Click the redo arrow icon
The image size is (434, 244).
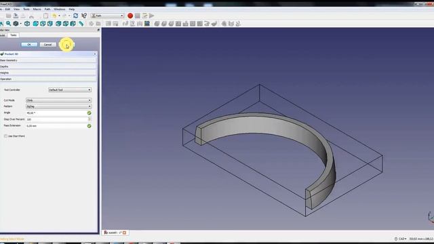point(64,16)
